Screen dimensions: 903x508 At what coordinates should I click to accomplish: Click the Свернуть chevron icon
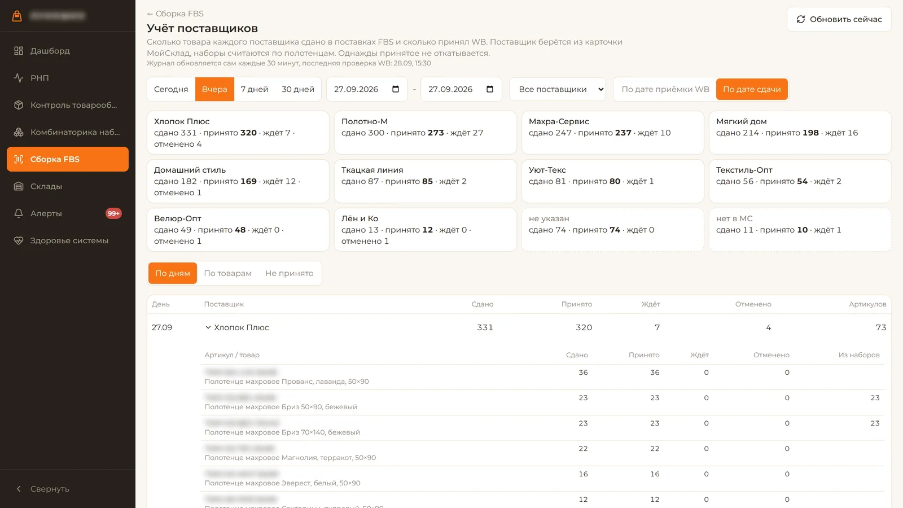pyautogui.click(x=19, y=489)
